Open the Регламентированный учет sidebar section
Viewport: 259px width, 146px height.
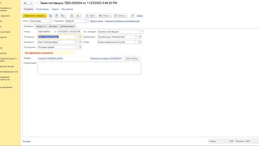(x=9, y=72)
